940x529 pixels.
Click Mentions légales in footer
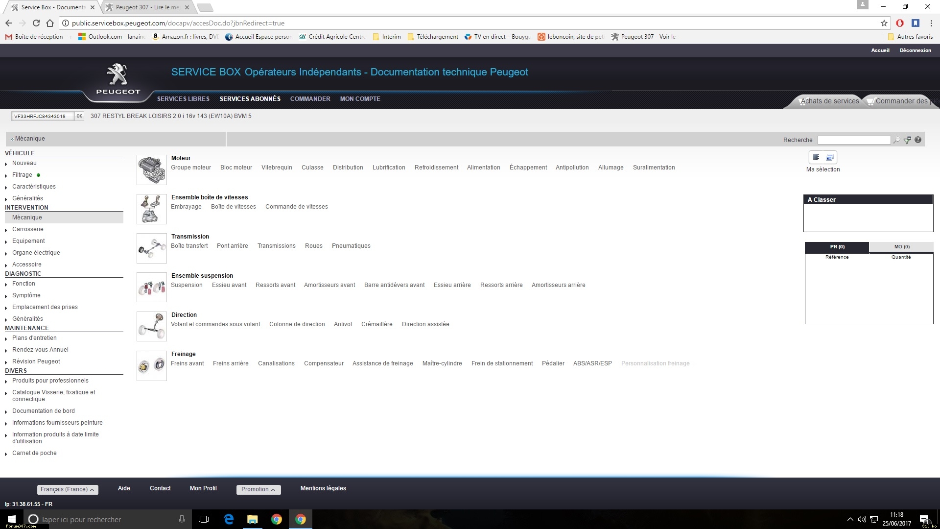pyautogui.click(x=323, y=488)
